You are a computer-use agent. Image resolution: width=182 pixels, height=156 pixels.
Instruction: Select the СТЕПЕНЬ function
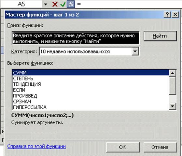pyautogui.click(x=91, y=78)
